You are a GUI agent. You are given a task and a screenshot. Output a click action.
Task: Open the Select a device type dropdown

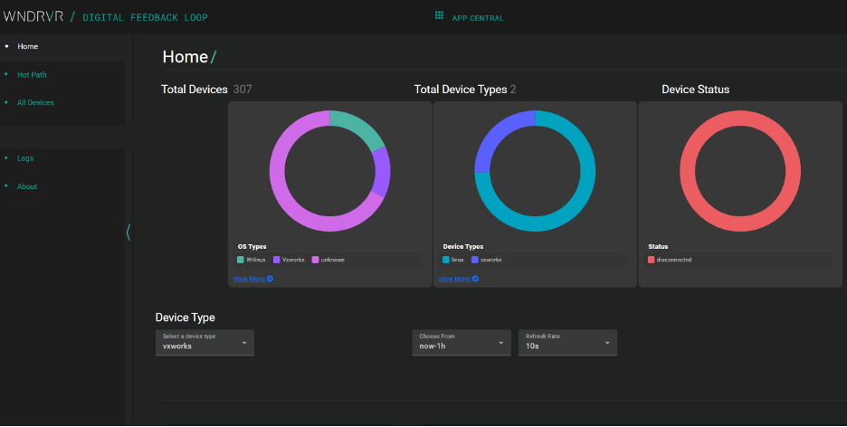click(x=205, y=342)
